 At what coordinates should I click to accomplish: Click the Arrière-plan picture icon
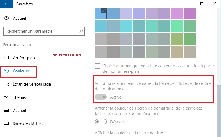(7, 58)
